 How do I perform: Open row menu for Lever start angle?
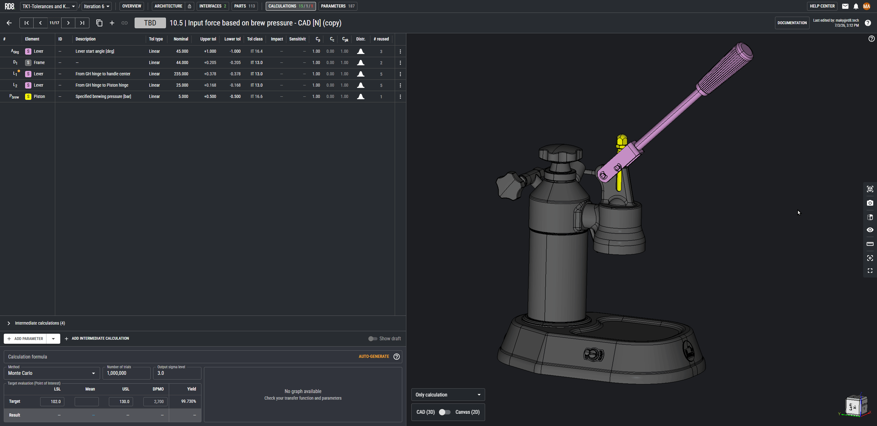(400, 51)
